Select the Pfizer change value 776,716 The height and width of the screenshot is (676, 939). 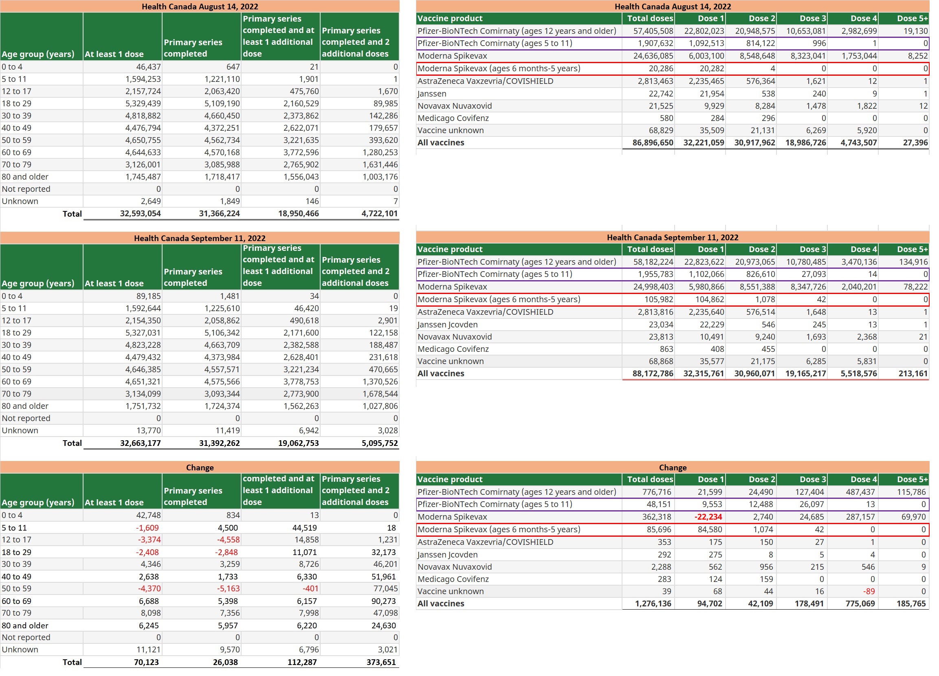tap(649, 492)
